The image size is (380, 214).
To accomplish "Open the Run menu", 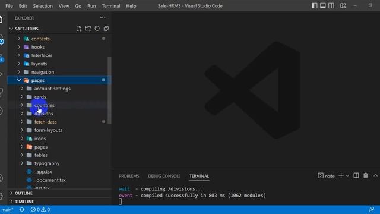I will [x=91, y=6].
